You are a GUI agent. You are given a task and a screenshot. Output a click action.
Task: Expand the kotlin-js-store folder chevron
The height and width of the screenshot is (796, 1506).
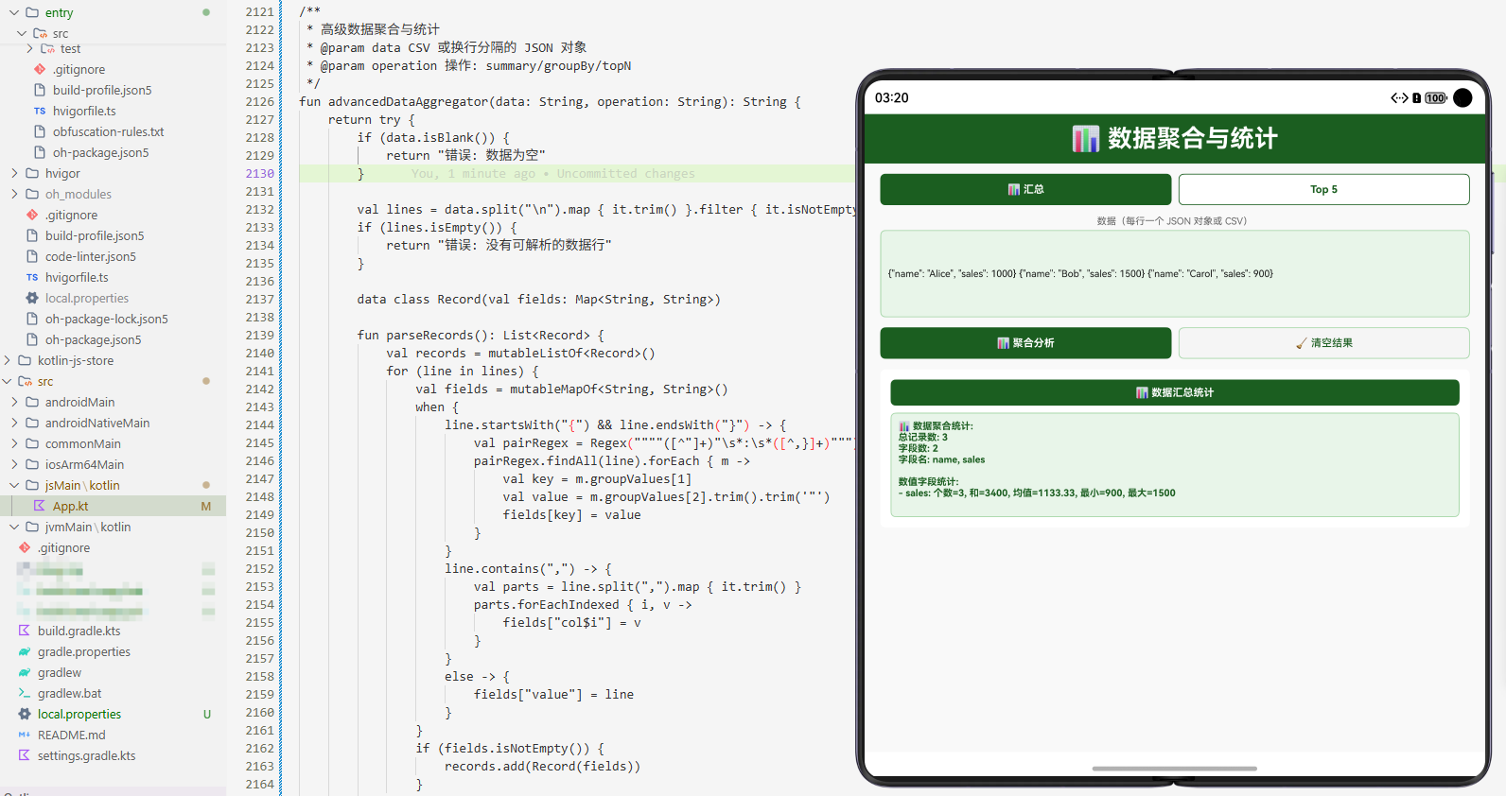[x=7, y=360]
